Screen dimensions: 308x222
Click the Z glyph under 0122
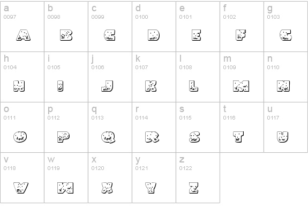point(194,188)
